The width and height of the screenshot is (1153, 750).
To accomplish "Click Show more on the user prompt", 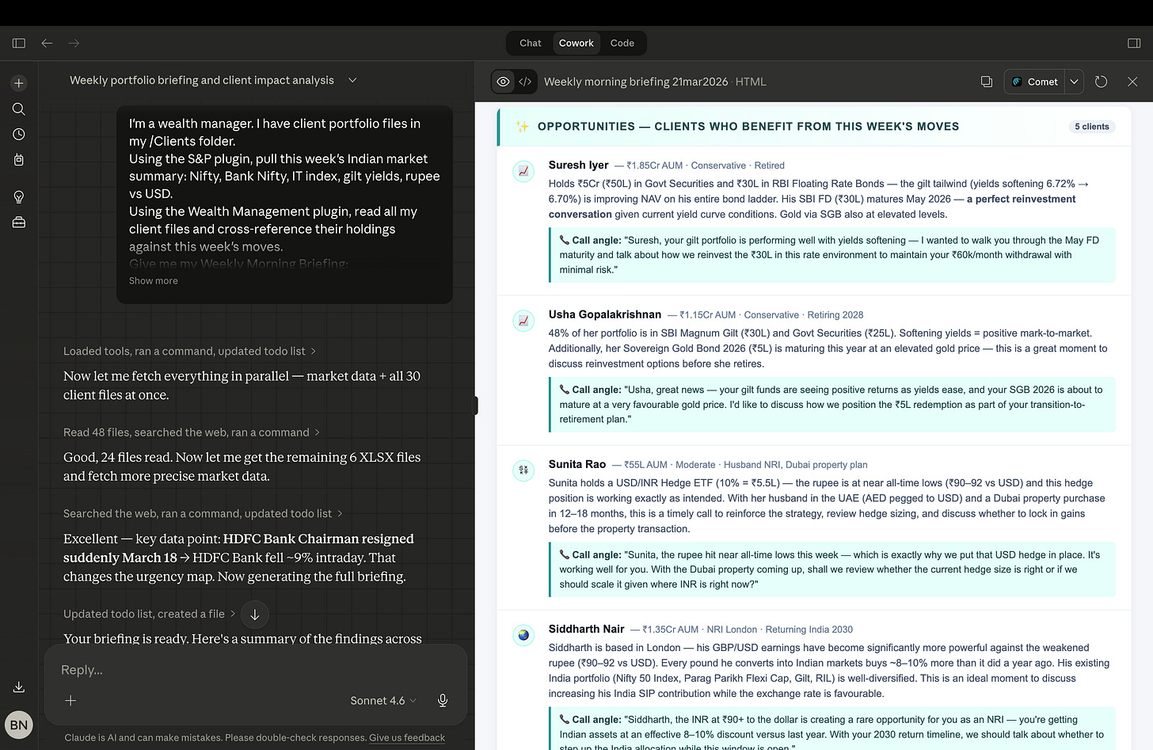I will tap(154, 280).
